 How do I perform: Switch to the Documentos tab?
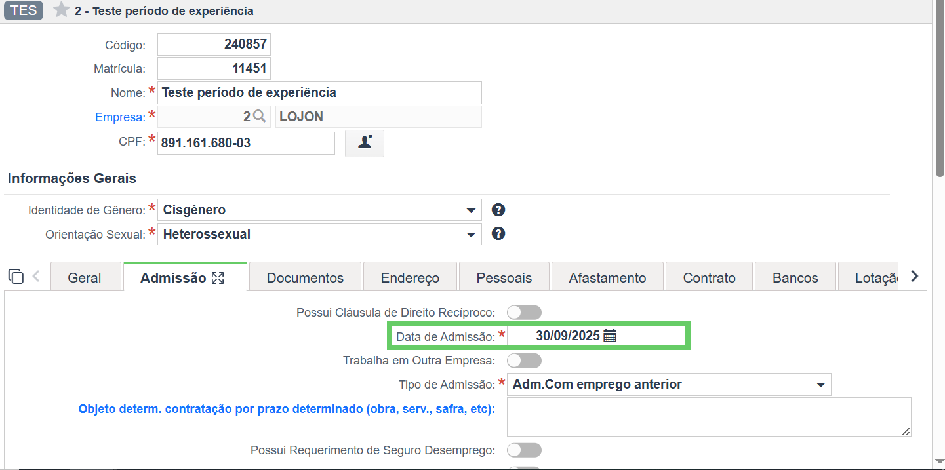(x=305, y=277)
